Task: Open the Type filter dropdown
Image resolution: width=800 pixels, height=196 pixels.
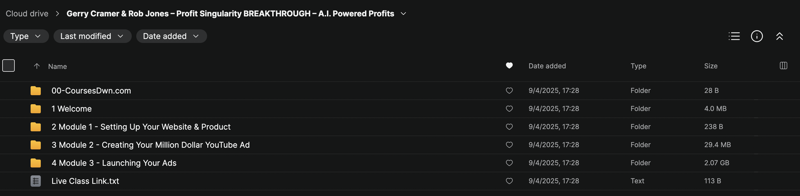Action: coord(26,36)
